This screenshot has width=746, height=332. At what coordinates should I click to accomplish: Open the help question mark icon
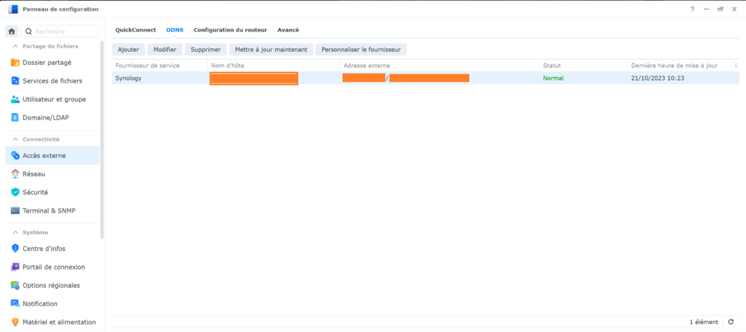point(692,9)
